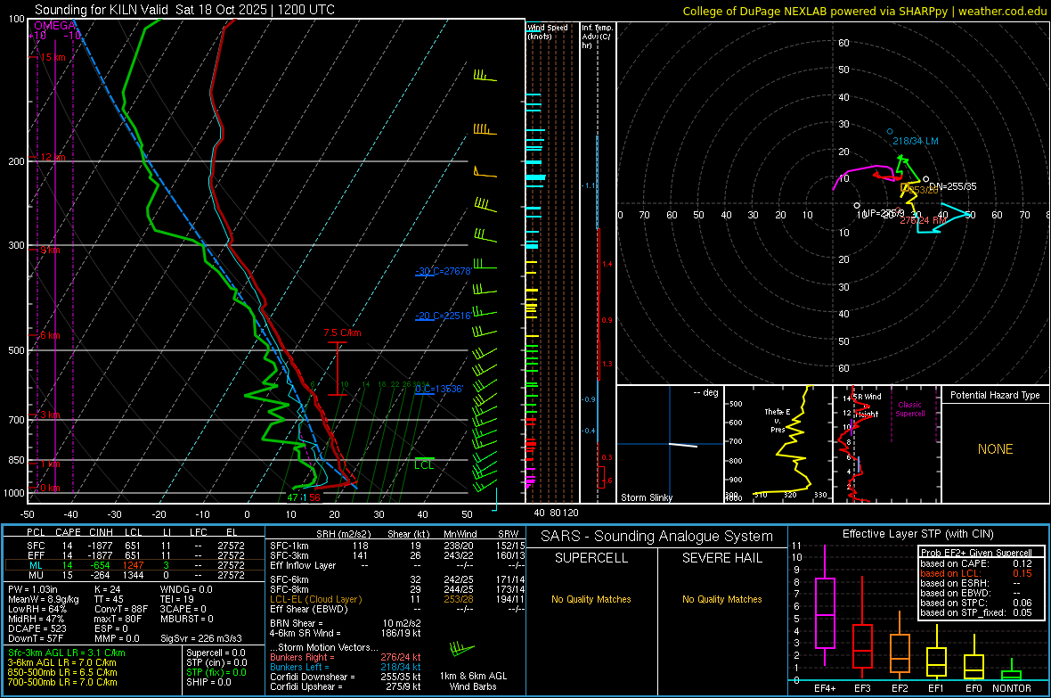Click the orange 'LCL-EL (Cloud Layer)' row
This screenshot has height=698, width=1051.
(x=397, y=599)
